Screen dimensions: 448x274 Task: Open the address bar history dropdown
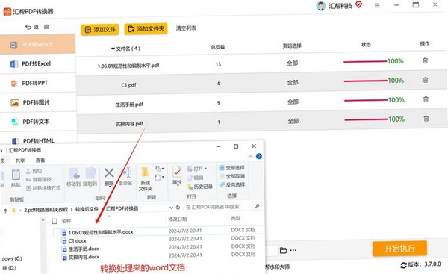(171, 208)
